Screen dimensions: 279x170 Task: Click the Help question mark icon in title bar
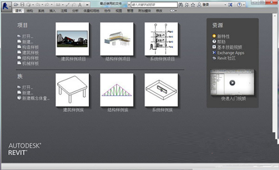coord(239,5)
